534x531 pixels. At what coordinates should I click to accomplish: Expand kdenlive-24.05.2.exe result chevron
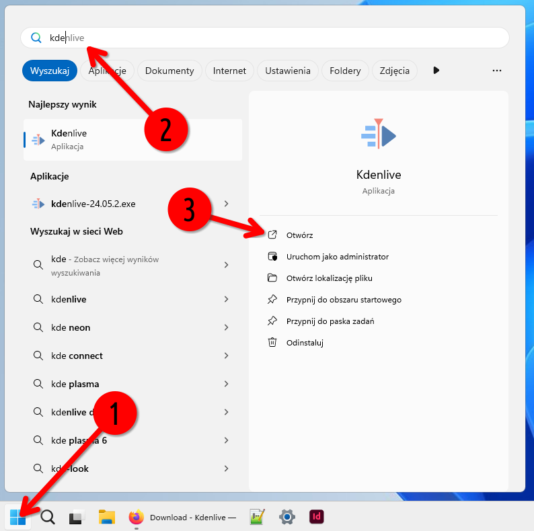(227, 204)
